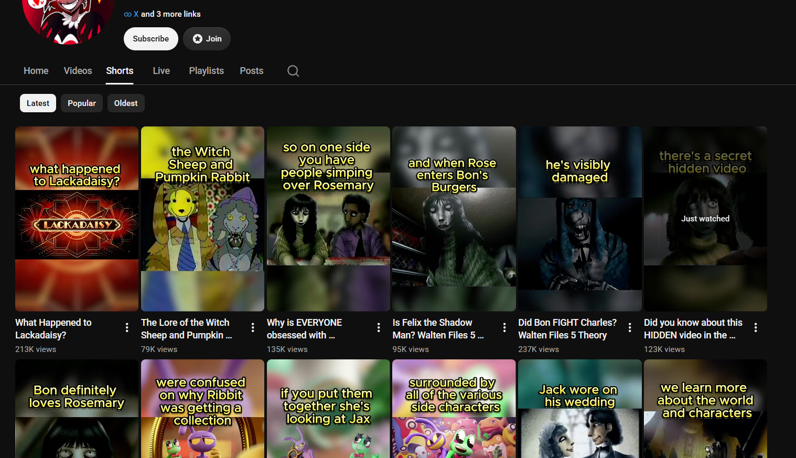
Task: Play the 'people simping over Rosemary' thumbnail
Action: coord(328,219)
